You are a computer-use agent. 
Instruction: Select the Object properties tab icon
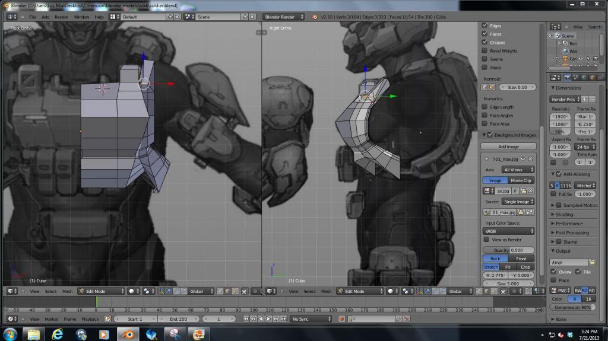(x=593, y=78)
